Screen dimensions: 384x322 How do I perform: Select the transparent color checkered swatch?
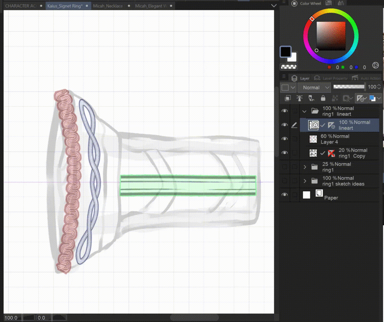click(288, 67)
